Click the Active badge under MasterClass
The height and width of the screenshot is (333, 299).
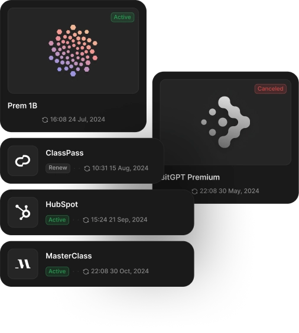click(x=57, y=271)
